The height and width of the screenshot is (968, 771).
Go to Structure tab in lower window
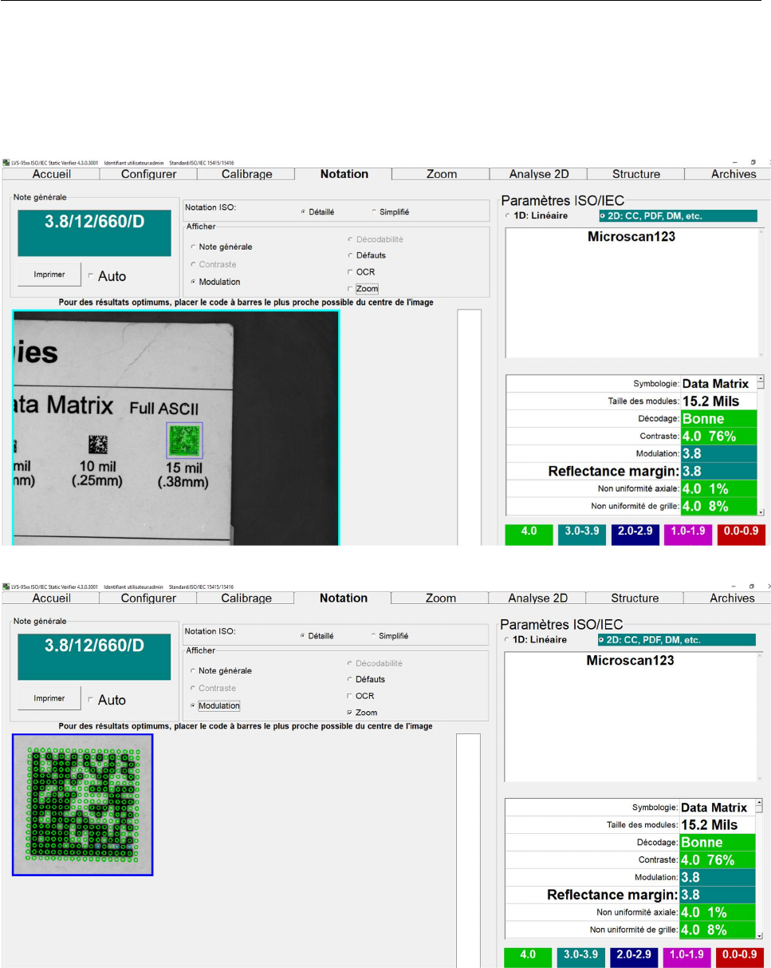pyautogui.click(x=635, y=598)
